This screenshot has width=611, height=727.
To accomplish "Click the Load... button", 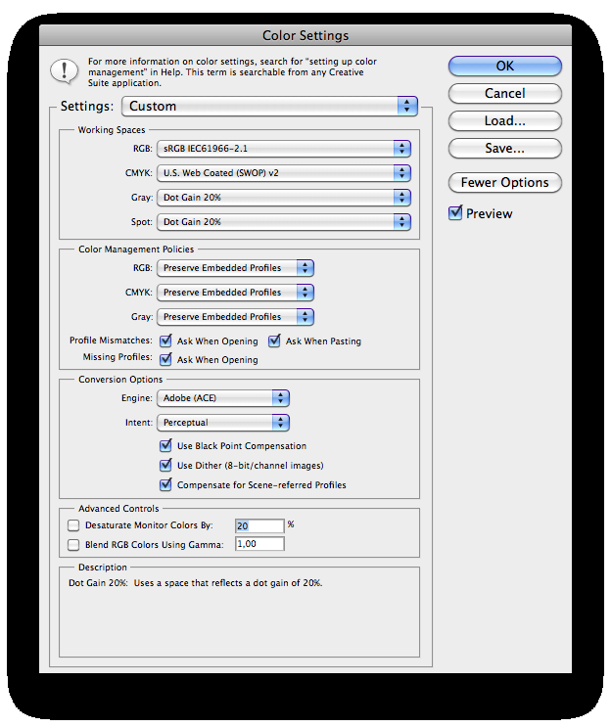I will pos(504,120).
